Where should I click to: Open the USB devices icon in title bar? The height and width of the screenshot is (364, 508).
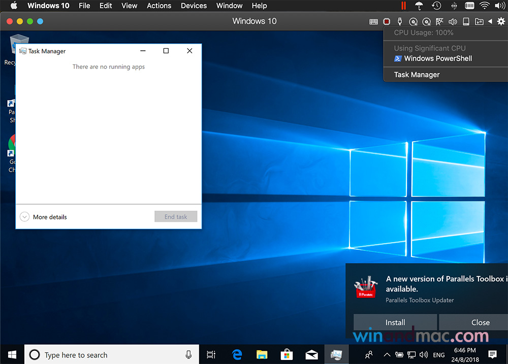[400, 21]
